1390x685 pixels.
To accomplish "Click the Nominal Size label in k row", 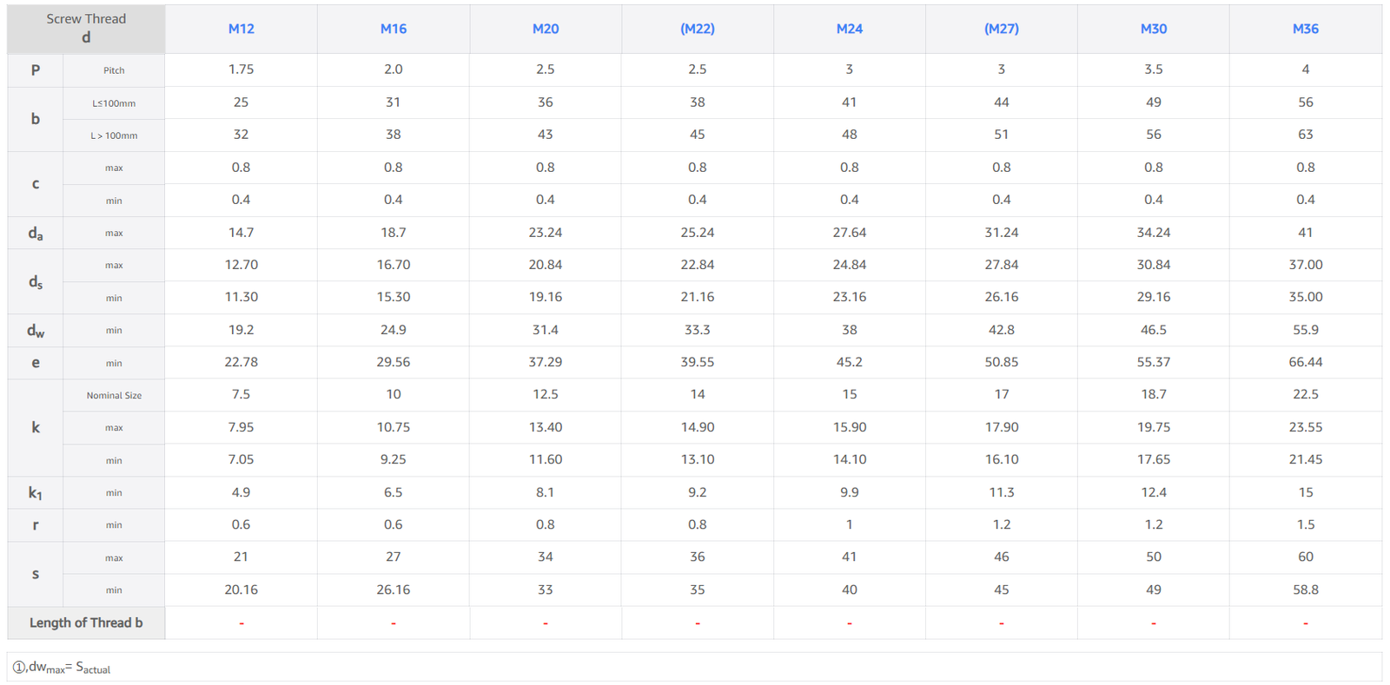I will tap(114, 395).
